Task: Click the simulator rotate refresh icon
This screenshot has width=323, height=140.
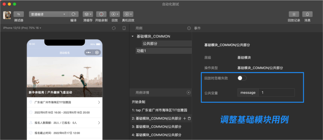Action: pyautogui.click(x=114, y=28)
